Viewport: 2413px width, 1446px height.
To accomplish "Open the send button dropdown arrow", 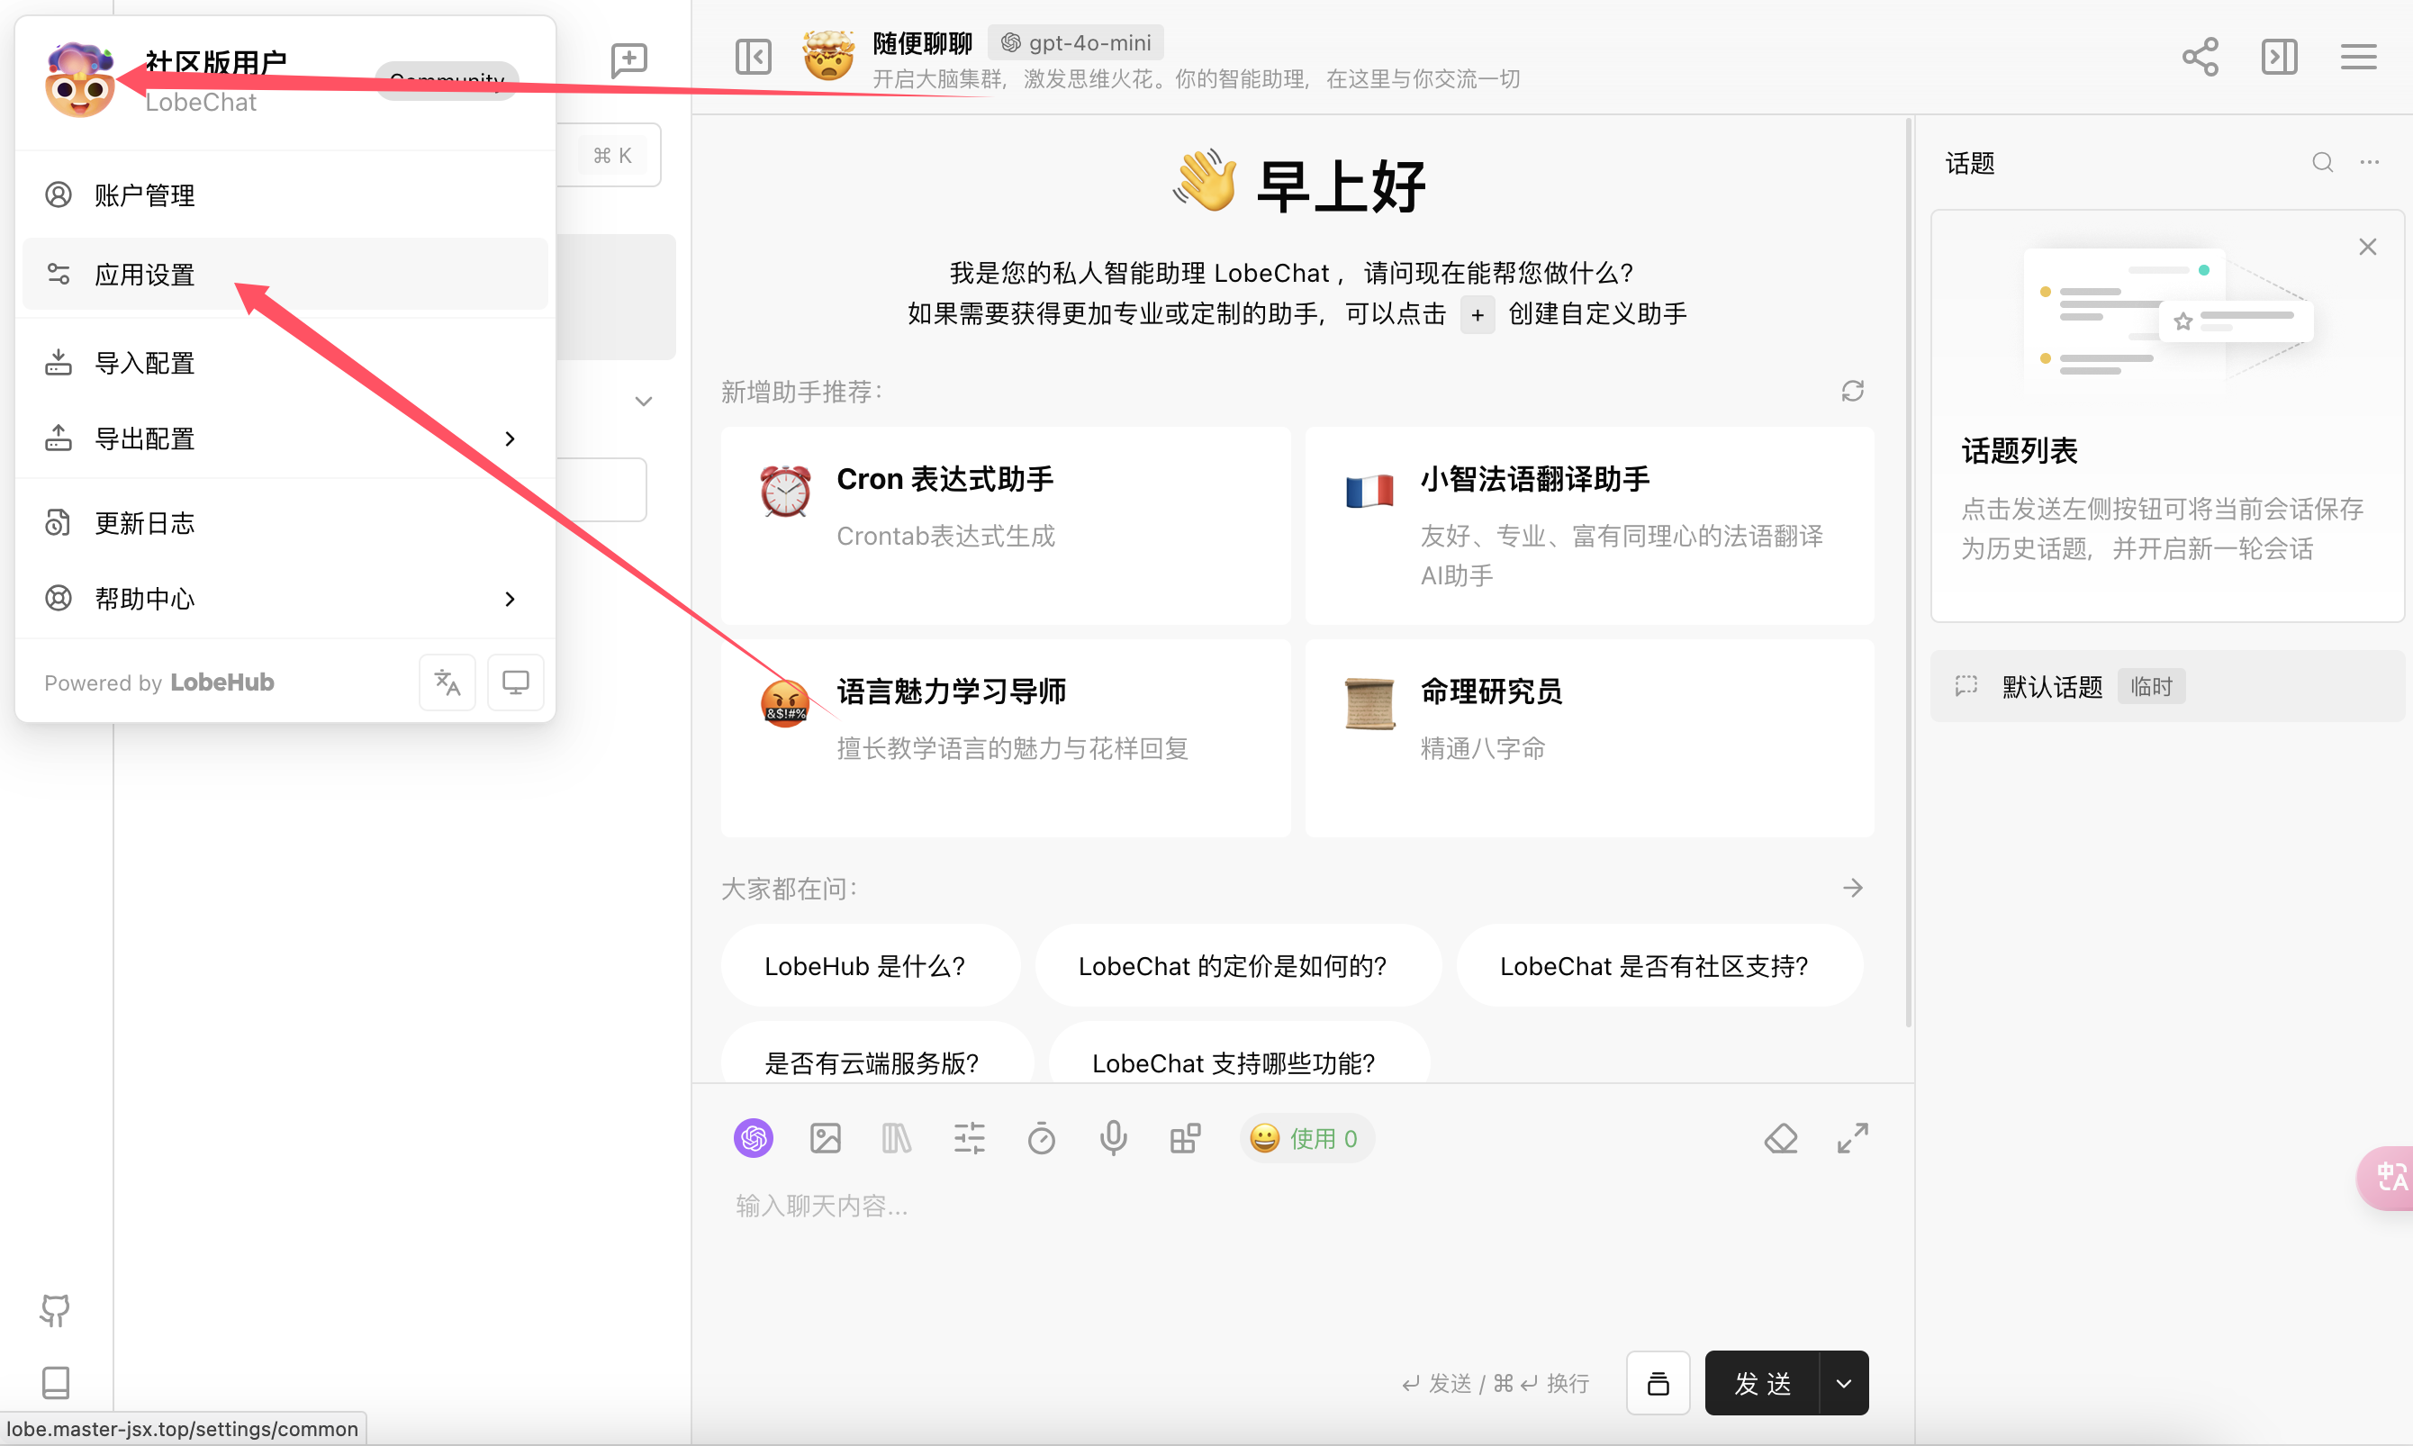I will (x=1843, y=1383).
